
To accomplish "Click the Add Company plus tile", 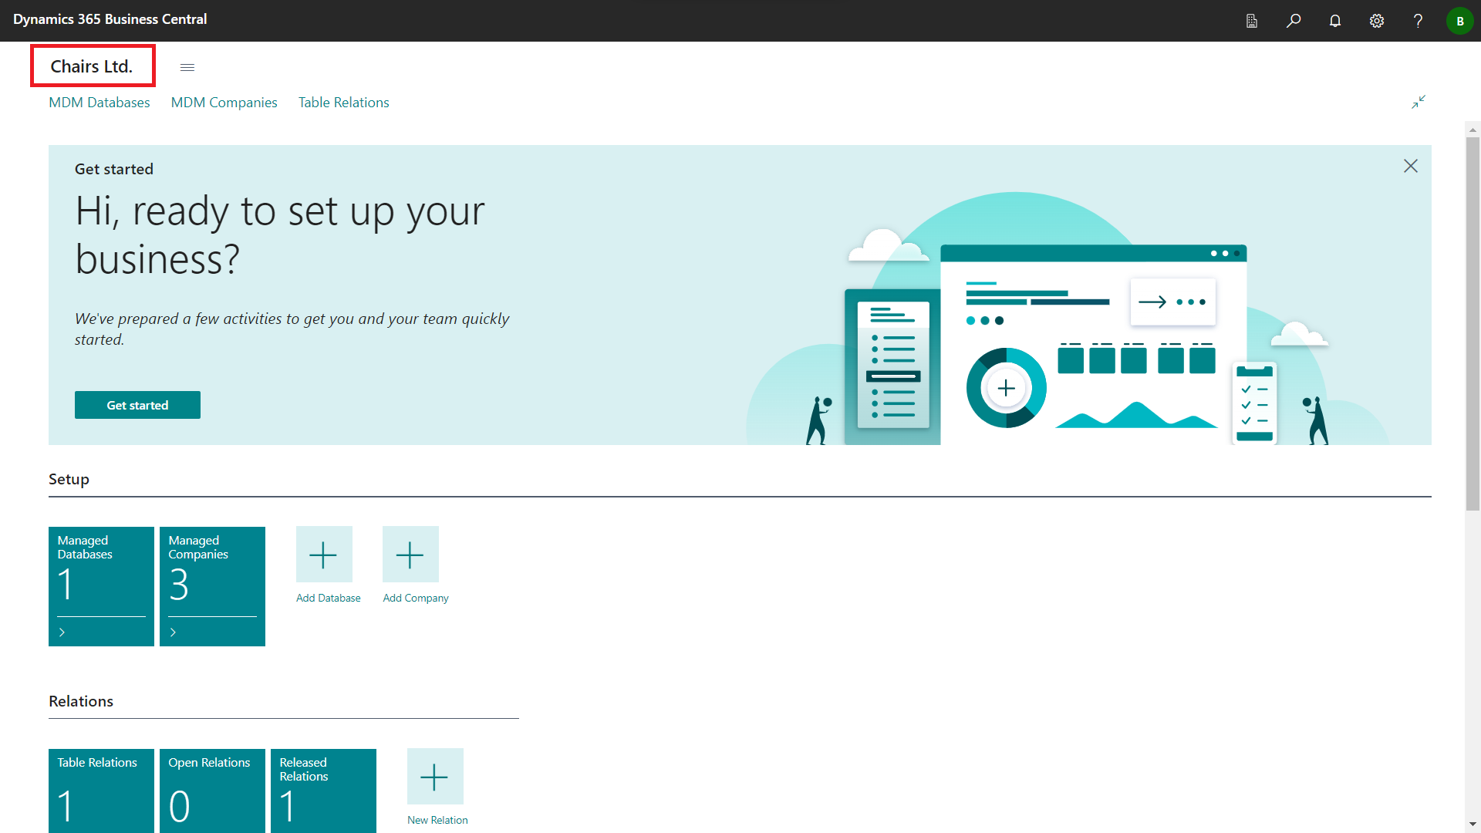I will (x=410, y=555).
